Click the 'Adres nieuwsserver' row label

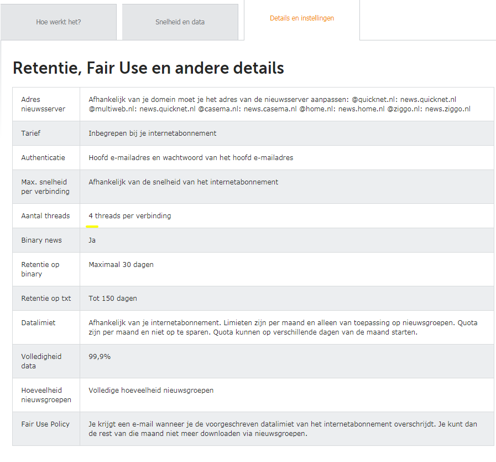43,104
